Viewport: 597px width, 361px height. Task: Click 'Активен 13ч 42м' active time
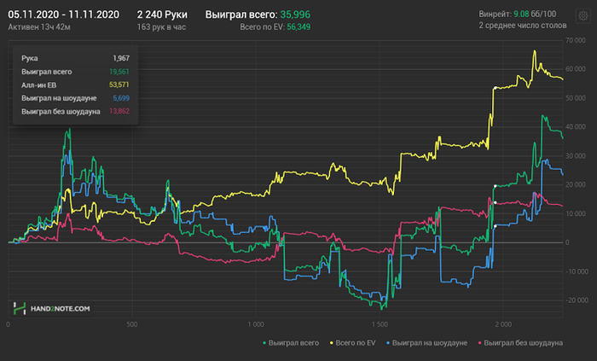point(39,27)
